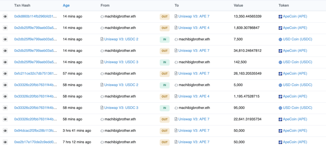Open Uniswap V3: APE 7 in the 26,163.20535549 row
The height and width of the screenshot is (148, 326).
194,74
